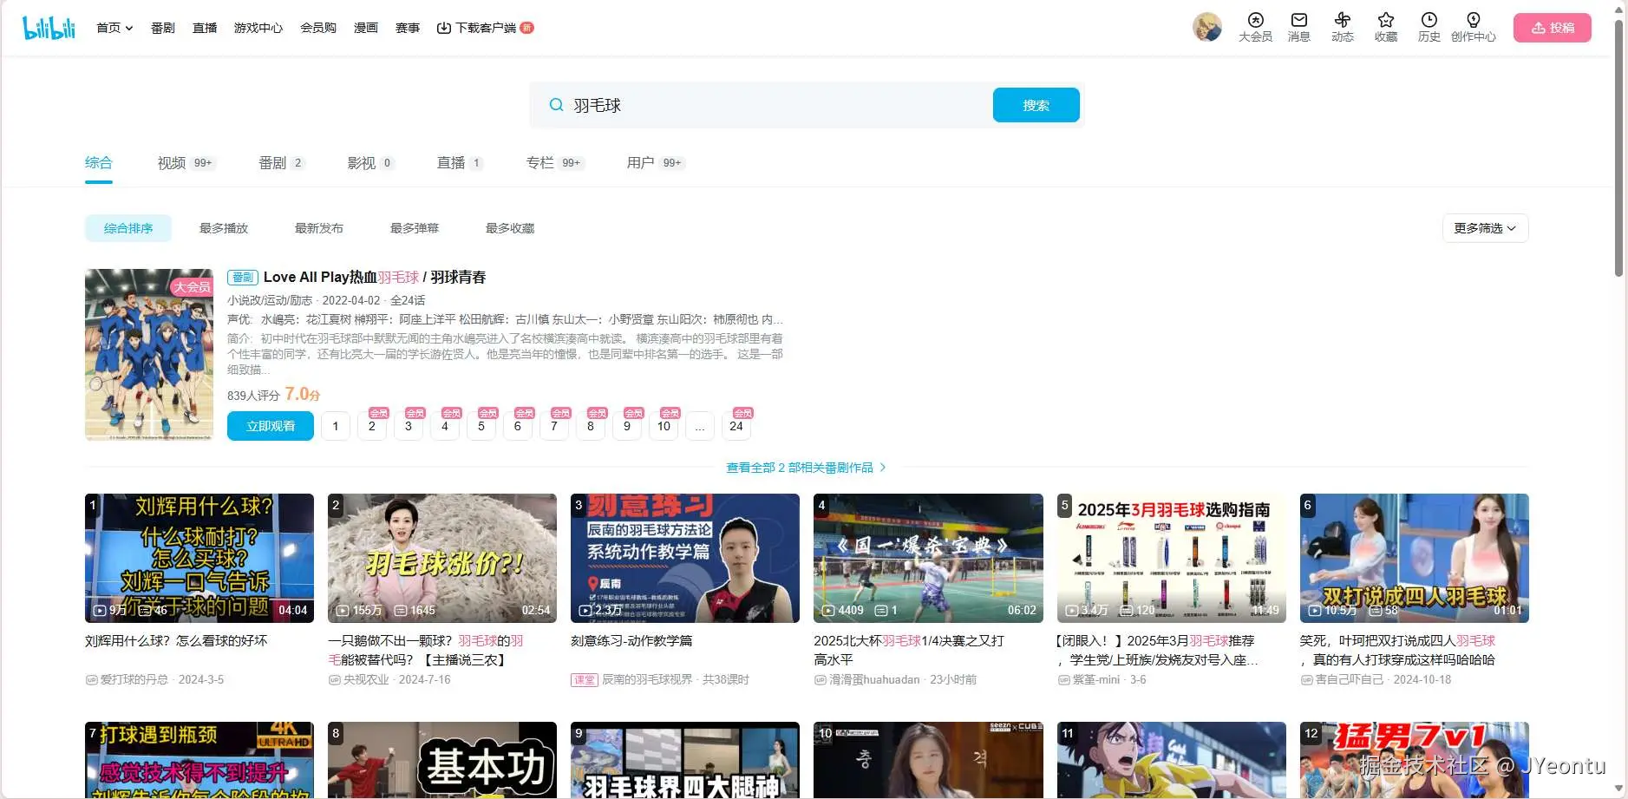This screenshot has height=799, width=1628.
Task: Open the bilibili logo home link
Action: pyautogui.click(x=49, y=28)
